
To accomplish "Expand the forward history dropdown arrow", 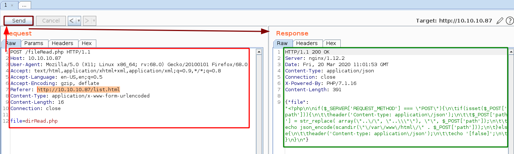I will [94, 21].
